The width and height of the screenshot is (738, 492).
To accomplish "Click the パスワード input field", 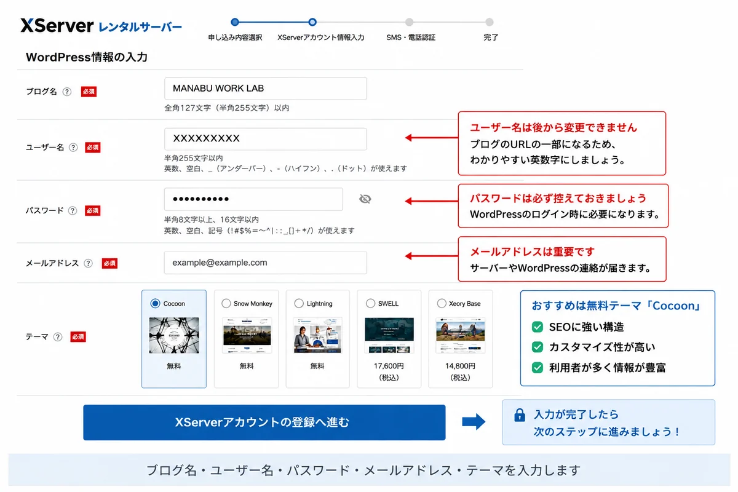I will (x=253, y=199).
